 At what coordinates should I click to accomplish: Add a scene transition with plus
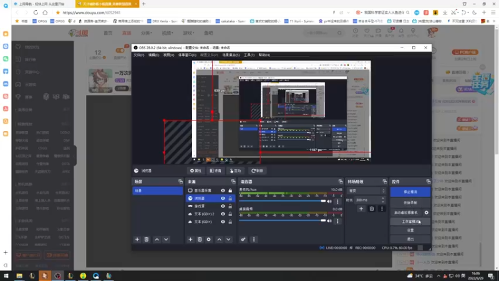[x=361, y=209]
